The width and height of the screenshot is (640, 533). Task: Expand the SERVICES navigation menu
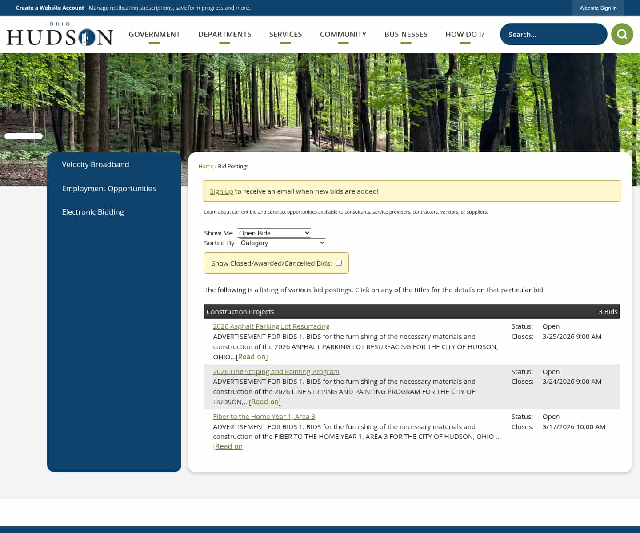click(x=285, y=34)
